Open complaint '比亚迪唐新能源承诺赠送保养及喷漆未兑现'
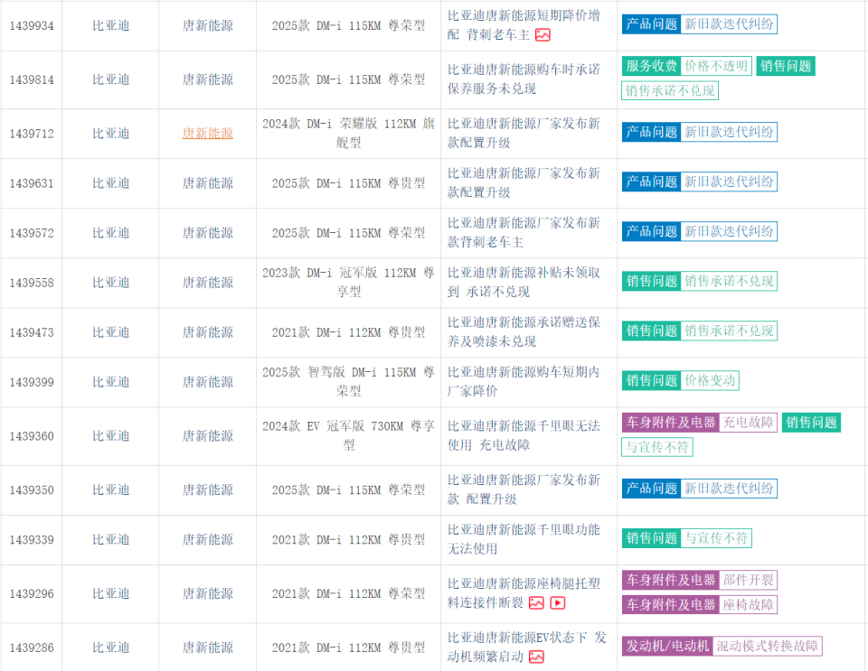 pyautogui.click(x=524, y=332)
